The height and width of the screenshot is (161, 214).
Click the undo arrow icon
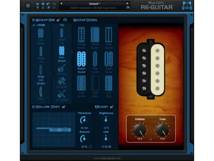[x=48, y=4]
